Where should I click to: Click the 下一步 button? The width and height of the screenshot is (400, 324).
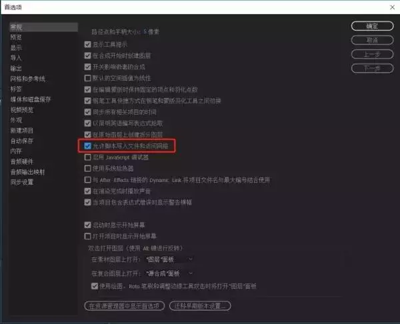click(372, 68)
